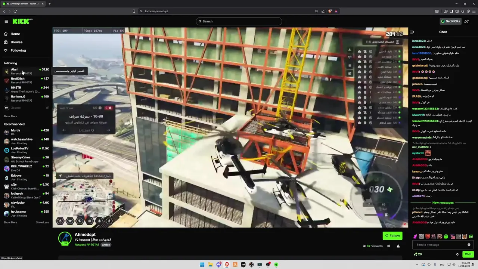Image resolution: width=478 pixels, height=269 pixels.
Task: Jump to New messages in chat
Action: (x=443, y=202)
